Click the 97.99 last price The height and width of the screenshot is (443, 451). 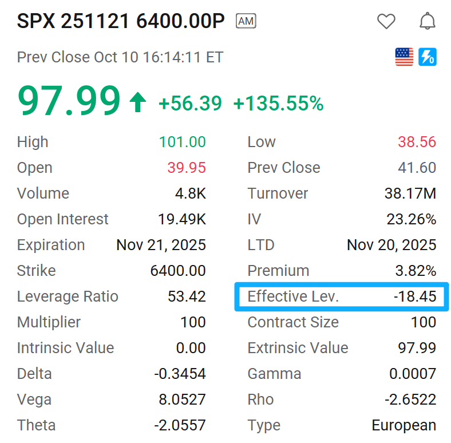69,102
